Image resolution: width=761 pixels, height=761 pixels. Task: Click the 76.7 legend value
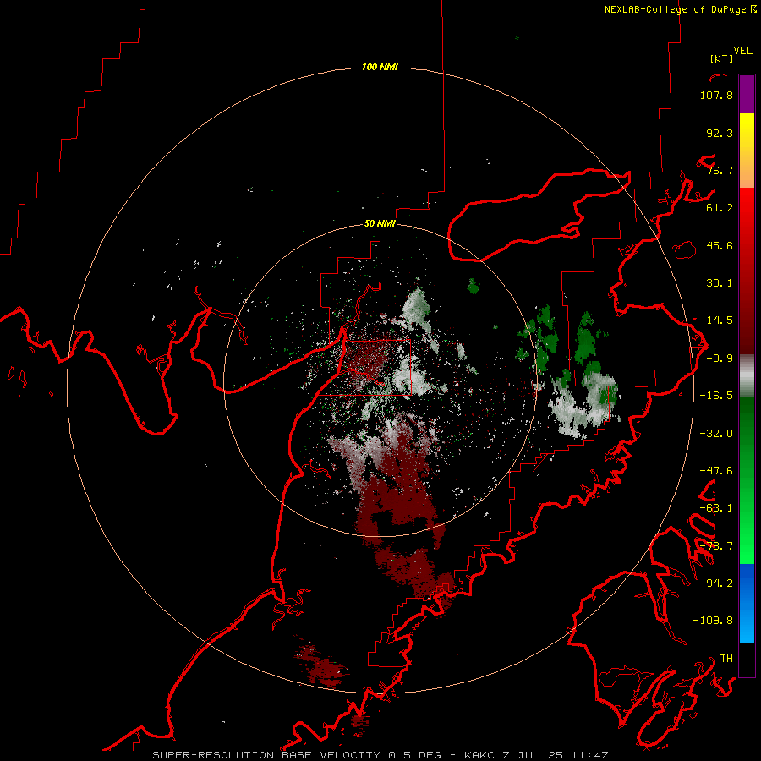point(720,170)
